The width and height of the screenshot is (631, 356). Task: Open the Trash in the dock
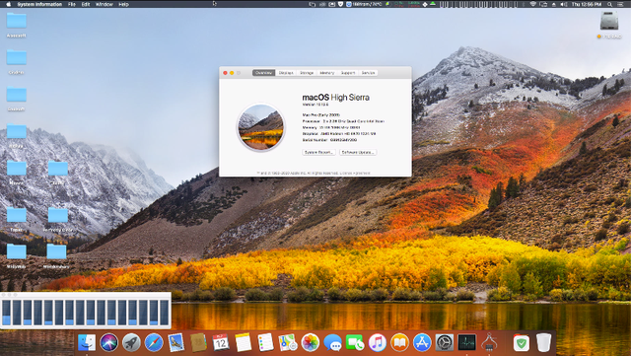pos(543,343)
